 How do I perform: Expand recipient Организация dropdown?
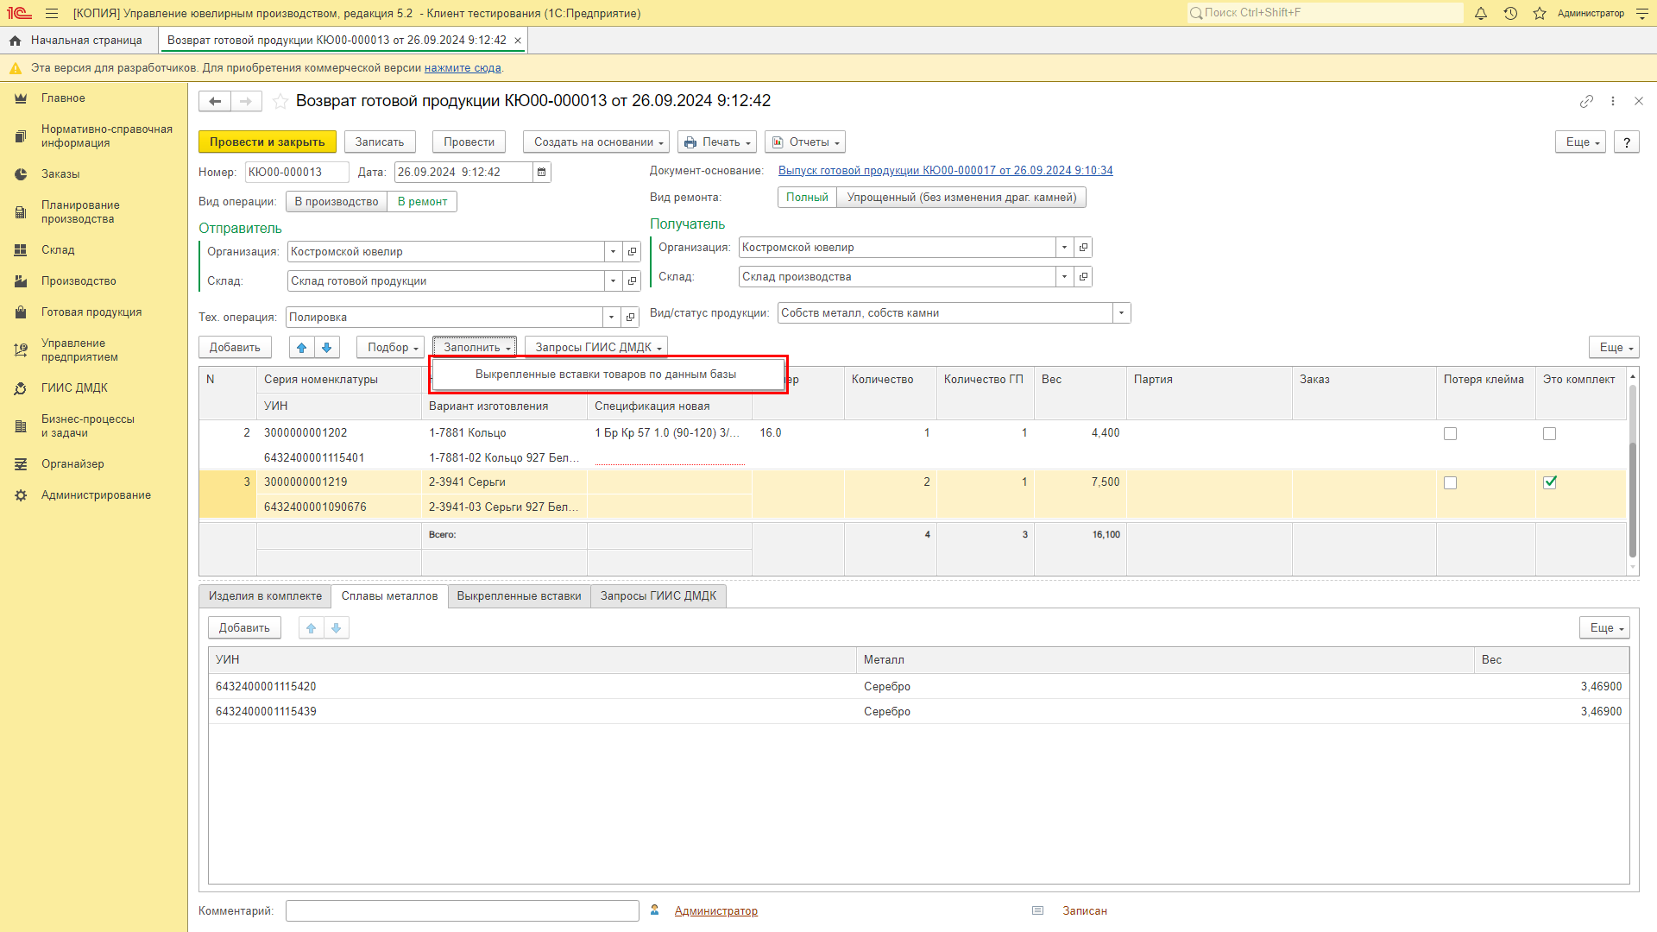(1064, 248)
